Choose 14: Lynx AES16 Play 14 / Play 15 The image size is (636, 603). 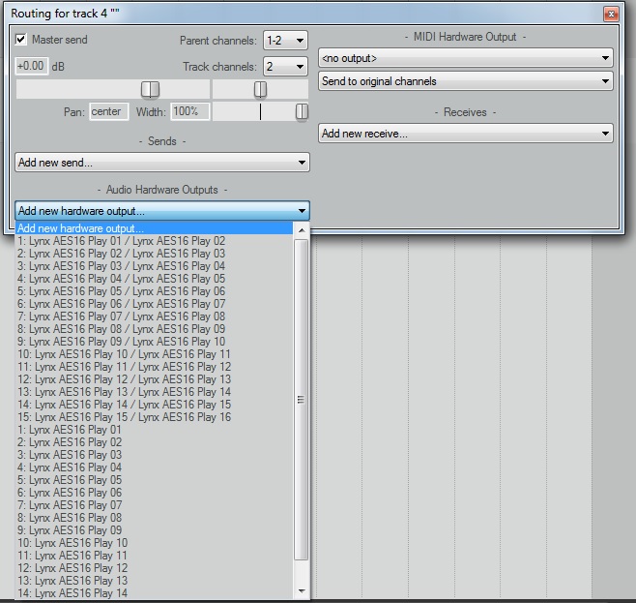click(x=154, y=405)
